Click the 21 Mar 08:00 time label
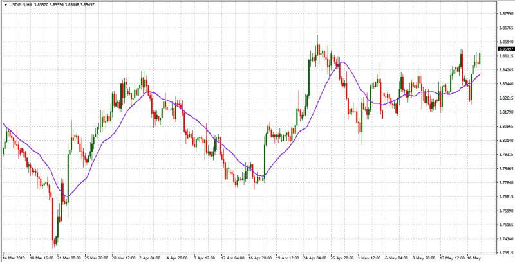This screenshot has height=262, width=515. [68, 258]
